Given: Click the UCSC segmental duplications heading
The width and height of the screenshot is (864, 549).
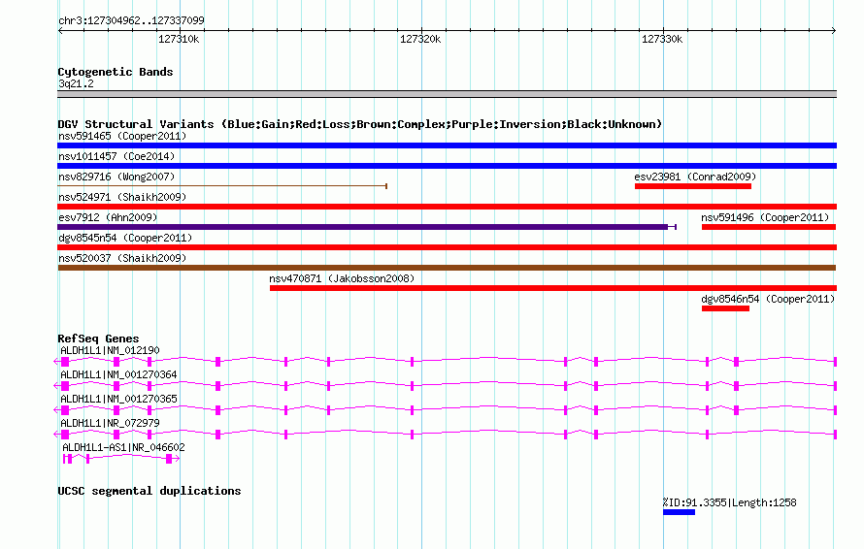Looking at the screenshot, I should (x=149, y=491).
